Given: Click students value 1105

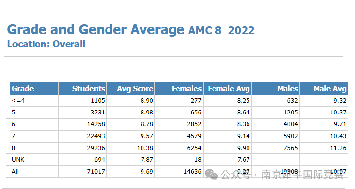Looking at the screenshot, I should 98,100.
